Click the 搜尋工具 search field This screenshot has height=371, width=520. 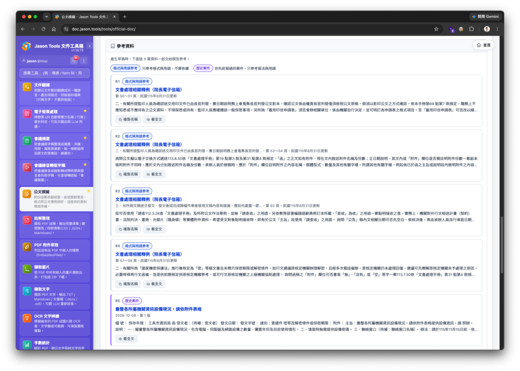click(x=55, y=73)
